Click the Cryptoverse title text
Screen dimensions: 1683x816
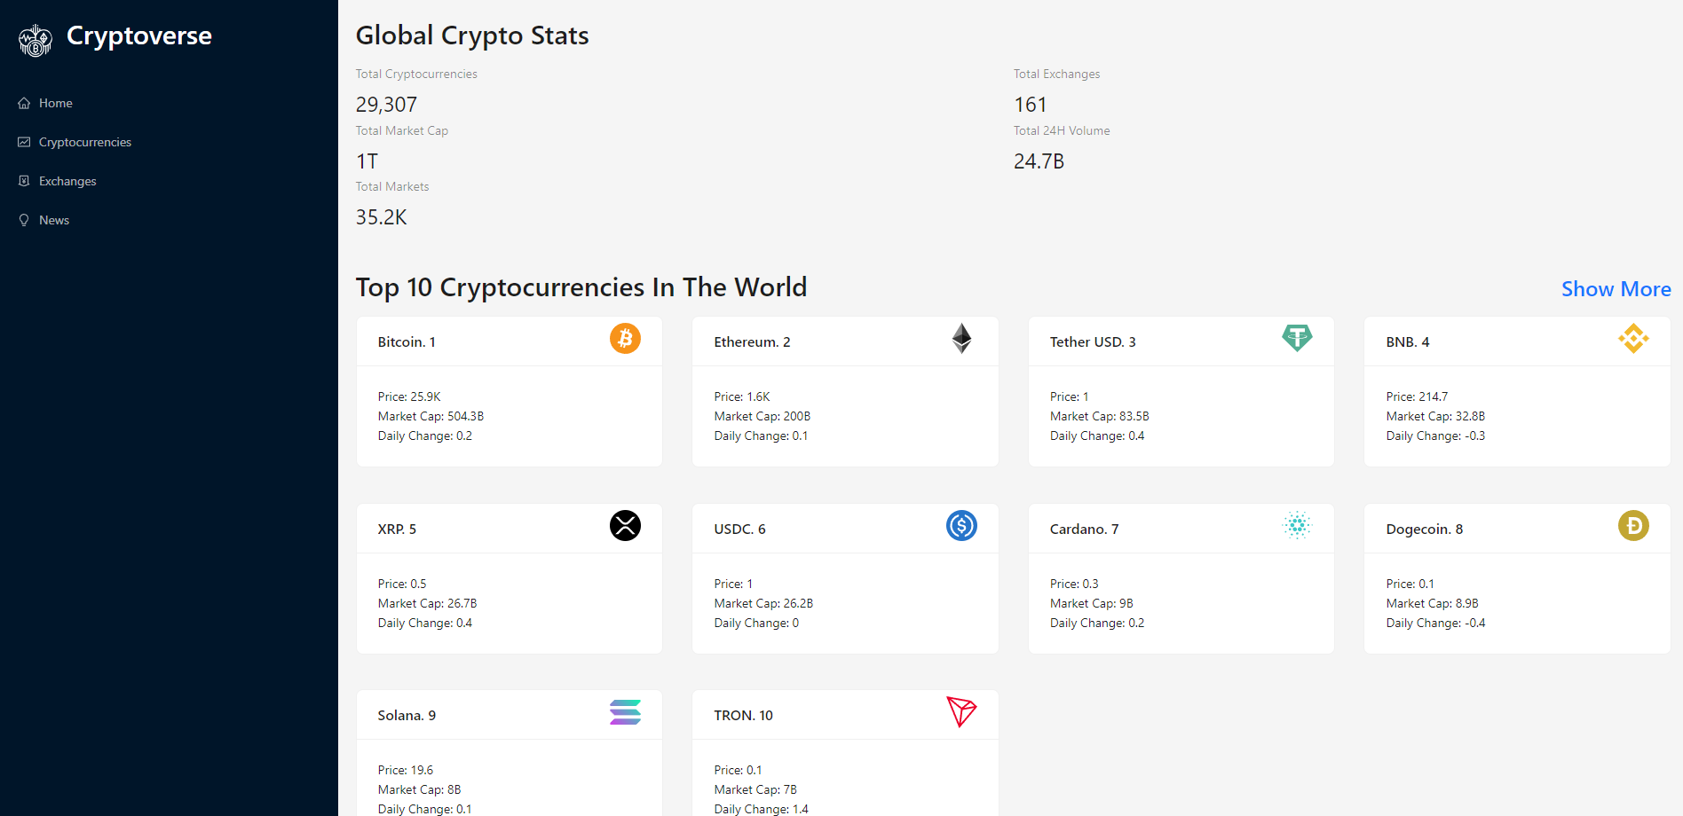click(x=139, y=35)
